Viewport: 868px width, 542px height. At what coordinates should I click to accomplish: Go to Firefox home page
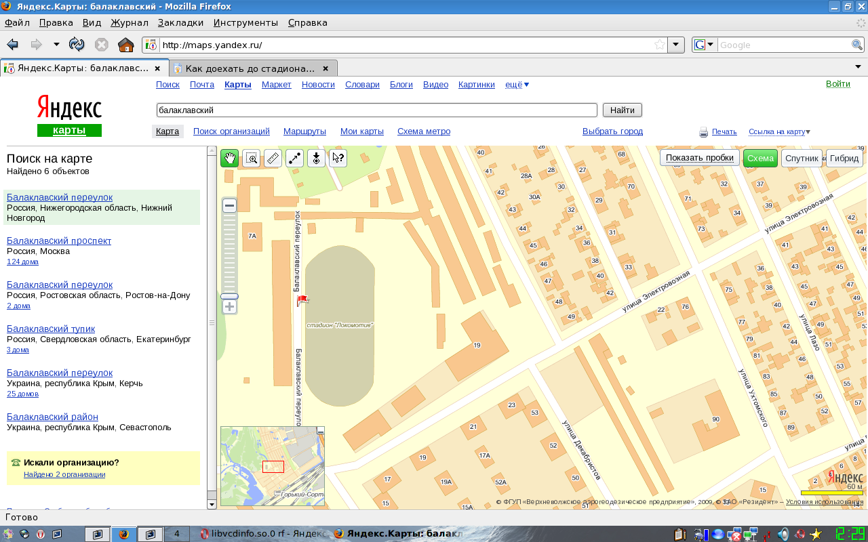point(125,45)
